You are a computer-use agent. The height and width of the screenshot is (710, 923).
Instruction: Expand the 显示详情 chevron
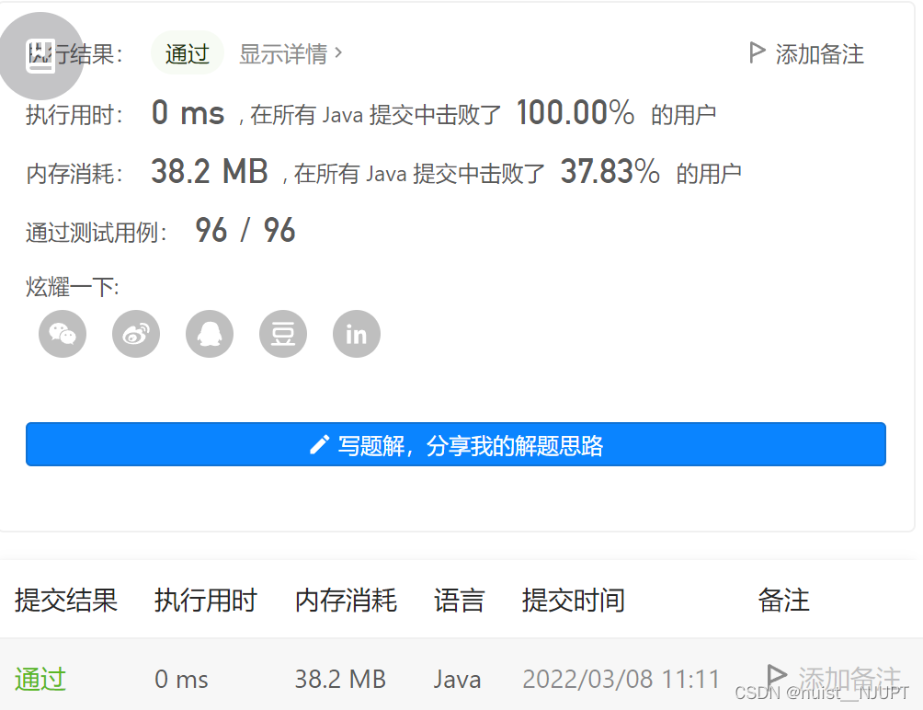(338, 53)
